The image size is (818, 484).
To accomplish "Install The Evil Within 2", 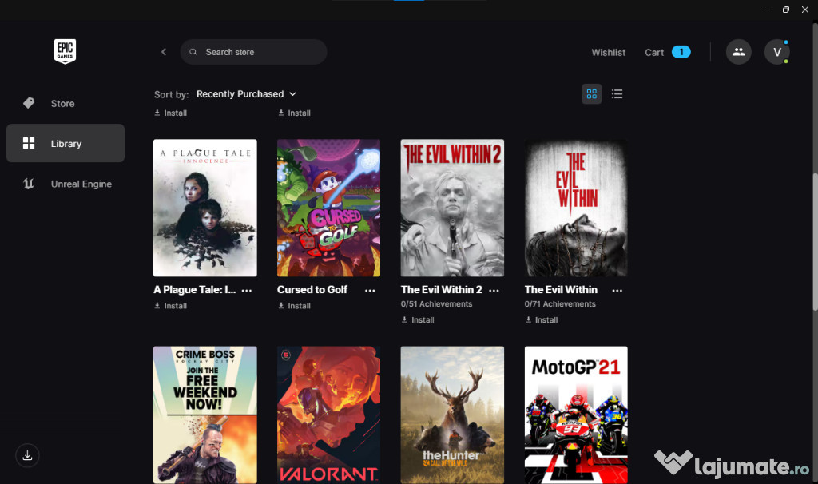I will [x=418, y=319].
